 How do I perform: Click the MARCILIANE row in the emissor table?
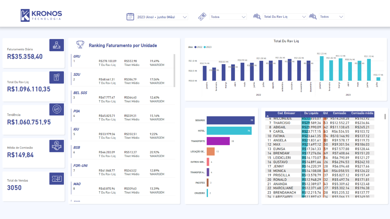coord(319,188)
